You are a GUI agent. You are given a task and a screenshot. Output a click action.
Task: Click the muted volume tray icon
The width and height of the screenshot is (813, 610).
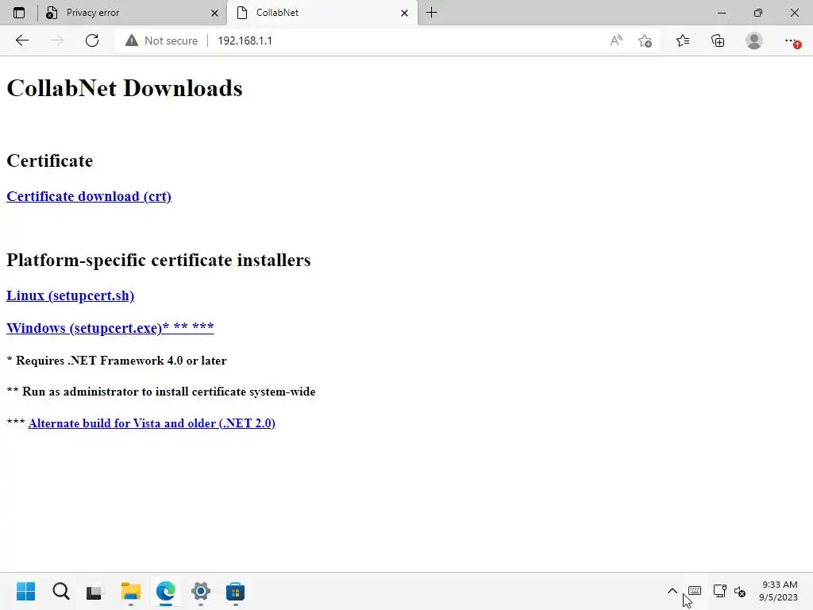click(x=740, y=591)
